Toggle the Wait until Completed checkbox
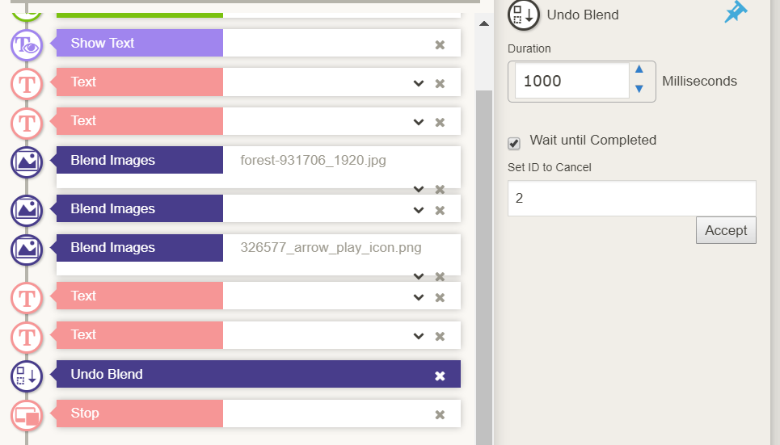Viewport: 780px width, 445px height. [514, 143]
